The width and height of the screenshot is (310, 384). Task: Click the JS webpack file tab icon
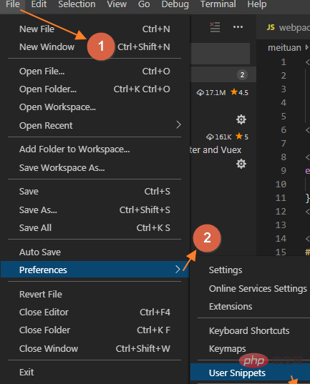[x=271, y=27]
